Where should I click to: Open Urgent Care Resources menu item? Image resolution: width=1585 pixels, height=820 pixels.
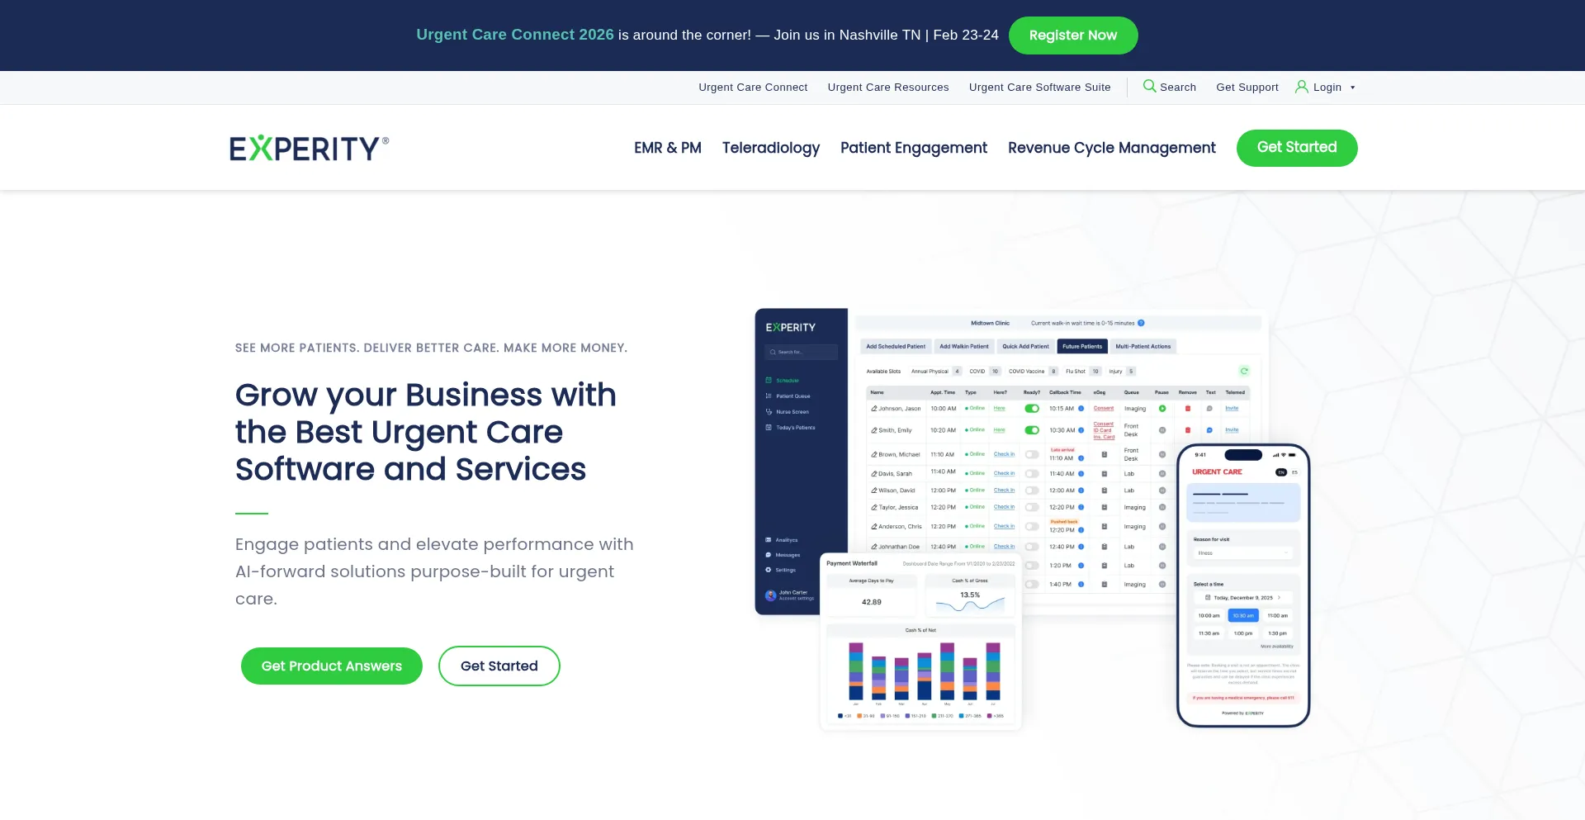click(x=888, y=87)
